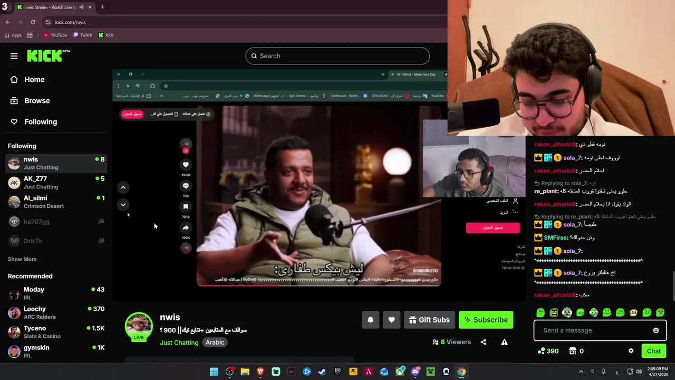
Task: Click the Gift Subs button
Action: coord(429,320)
